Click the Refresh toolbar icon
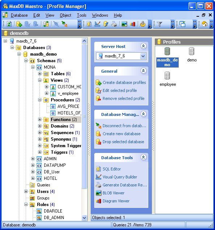This screenshot has width=215, height=230. pyautogui.click(x=9, y=24)
